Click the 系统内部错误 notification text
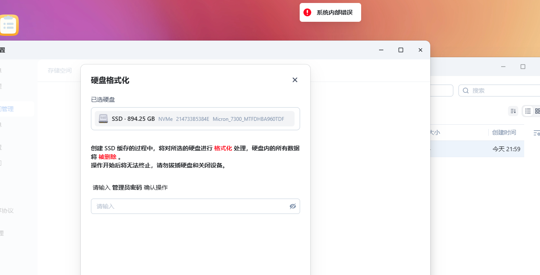Image resolution: width=540 pixels, height=275 pixels. 335,12
